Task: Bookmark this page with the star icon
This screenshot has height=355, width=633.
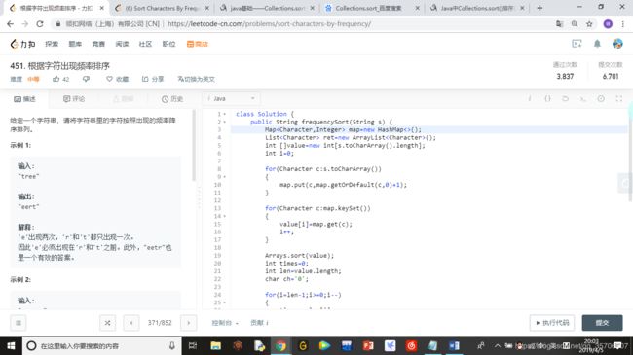Action: coord(589,24)
